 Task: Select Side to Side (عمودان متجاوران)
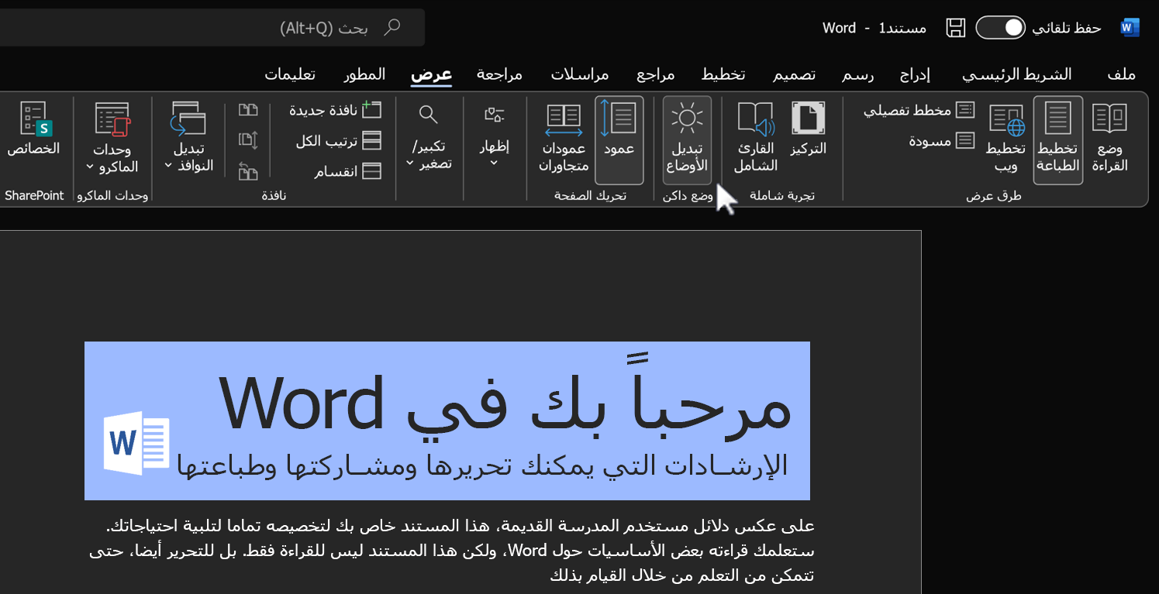pyautogui.click(x=564, y=139)
